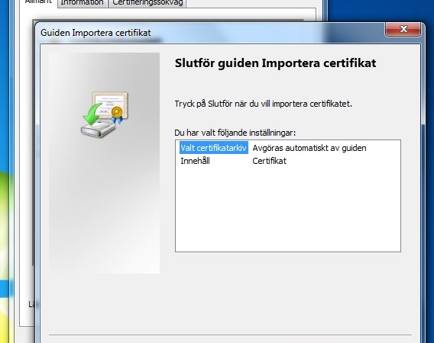Screen dimensions: 434x343
Task: Click the certificate import wizard icon
Action: click(x=105, y=114)
